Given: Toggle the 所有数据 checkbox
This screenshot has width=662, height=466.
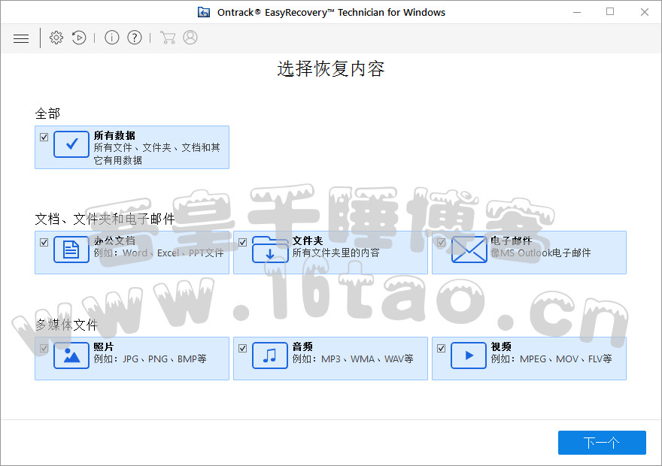Looking at the screenshot, I should click(x=44, y=138).
